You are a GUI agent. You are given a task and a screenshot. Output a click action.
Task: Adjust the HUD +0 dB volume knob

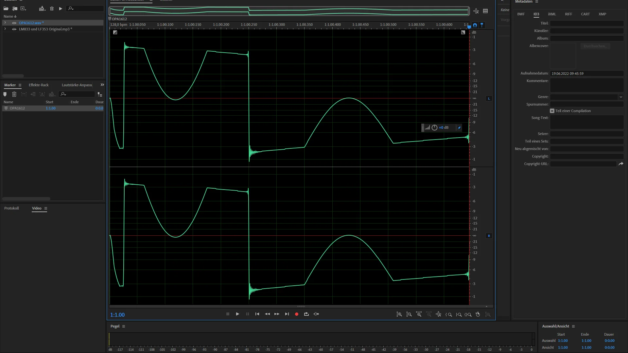pyautogui.click(x=434, y=128)
